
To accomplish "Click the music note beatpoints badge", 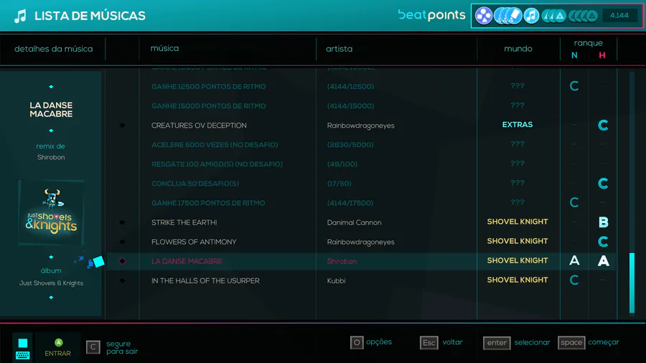I will pyautogui.click(x=531, y=16).
